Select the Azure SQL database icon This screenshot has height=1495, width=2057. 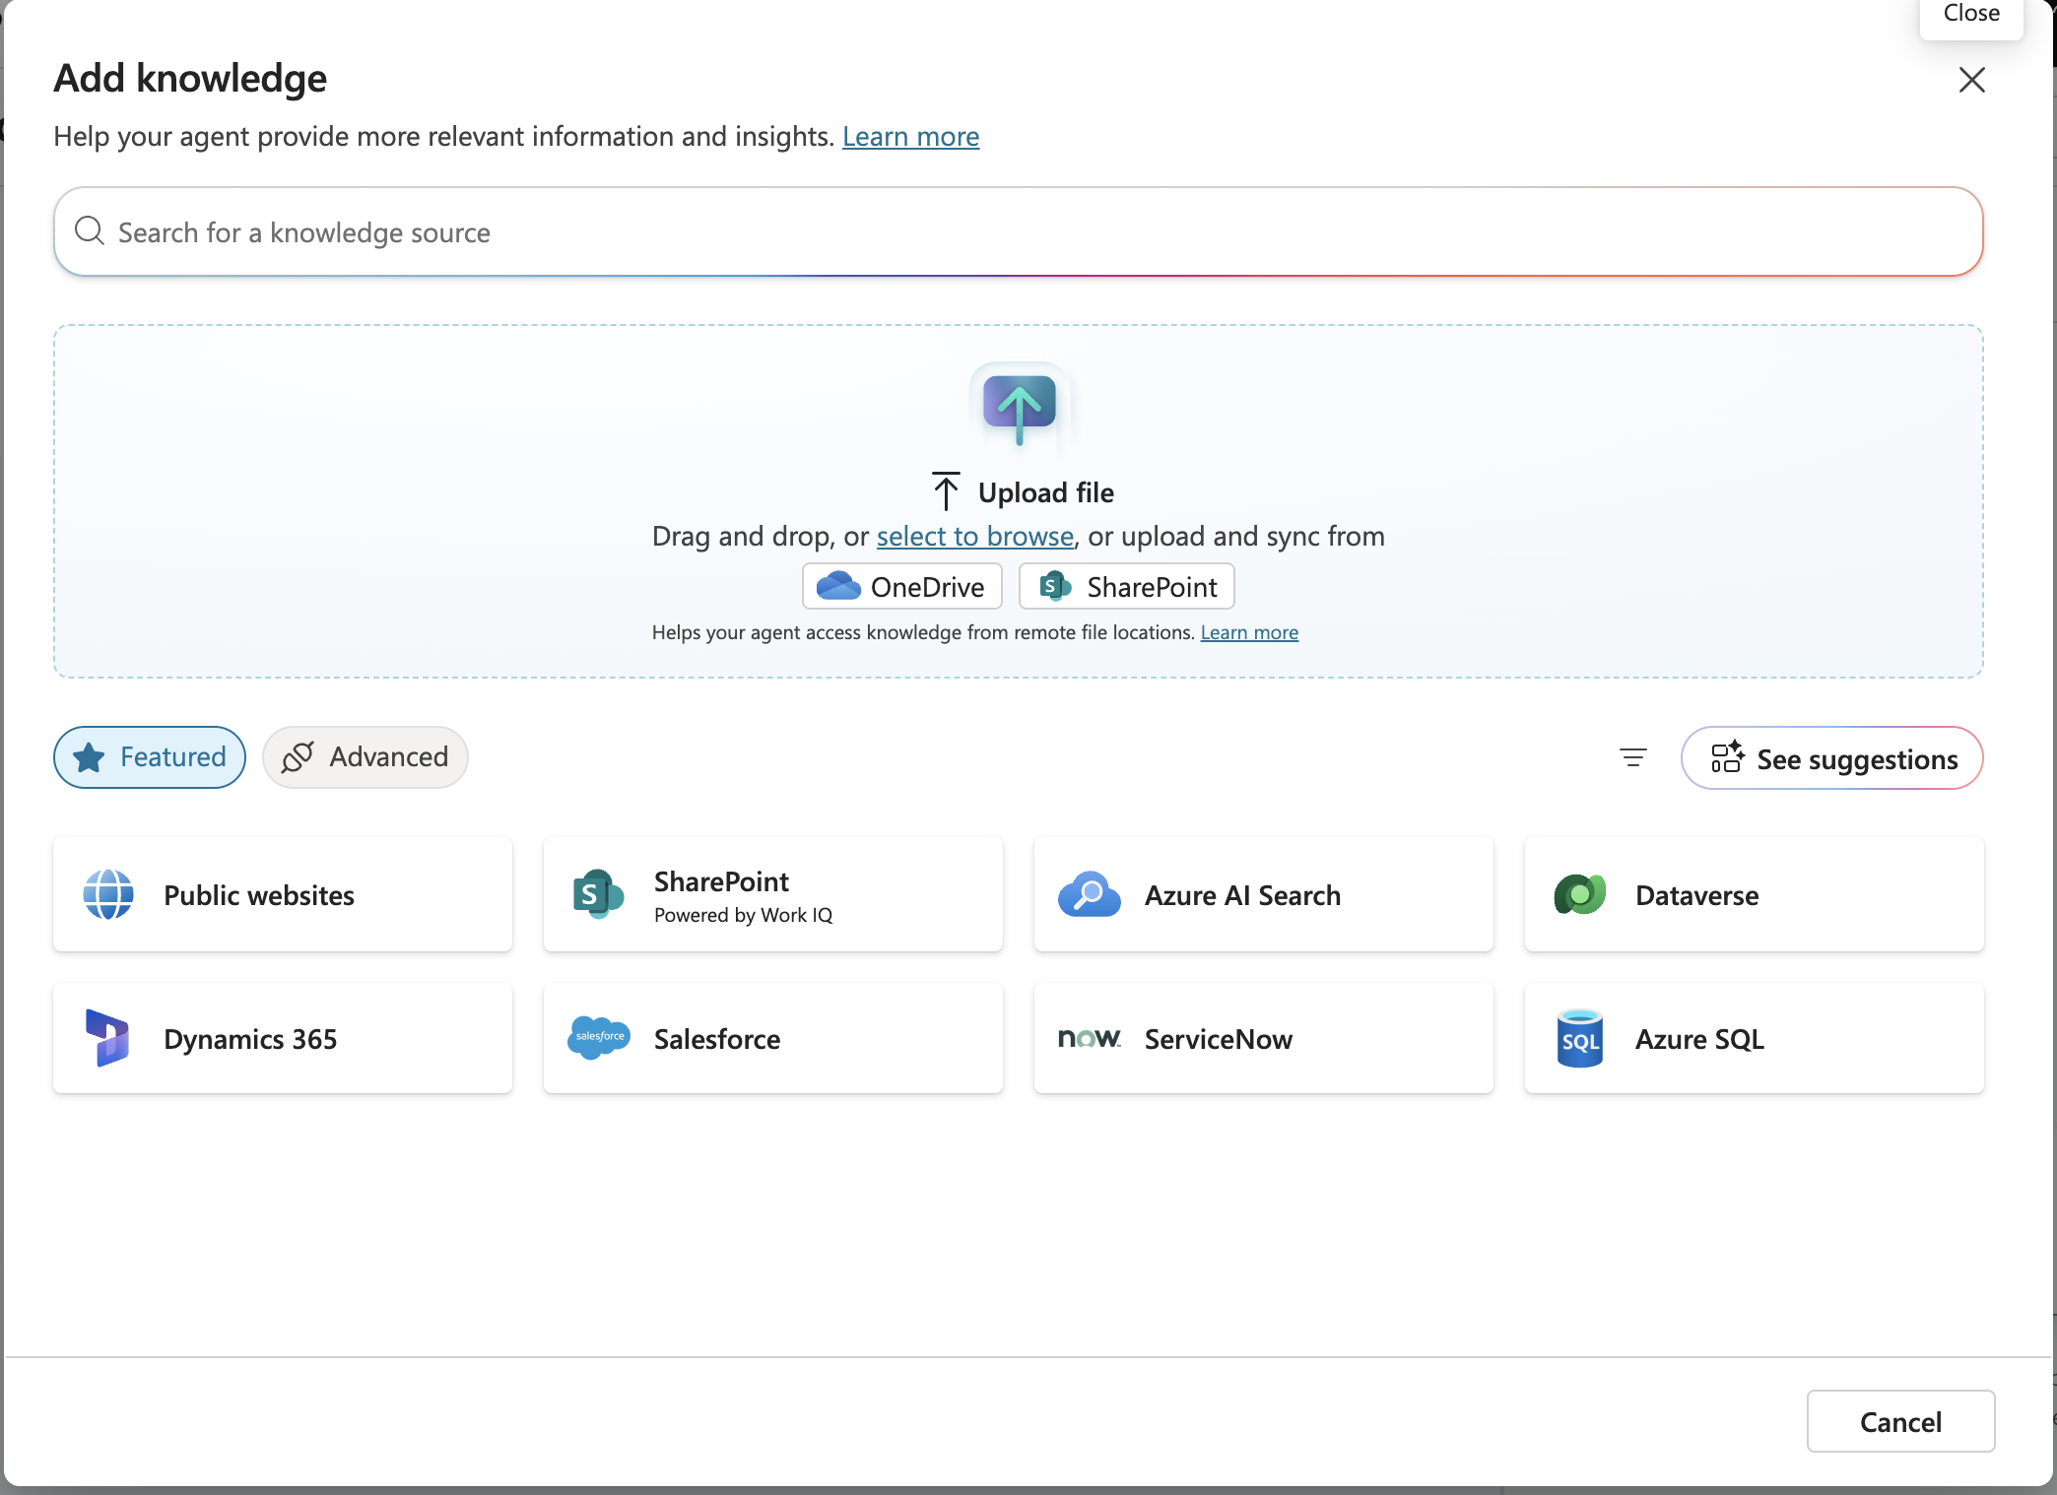point(1579,1038)
